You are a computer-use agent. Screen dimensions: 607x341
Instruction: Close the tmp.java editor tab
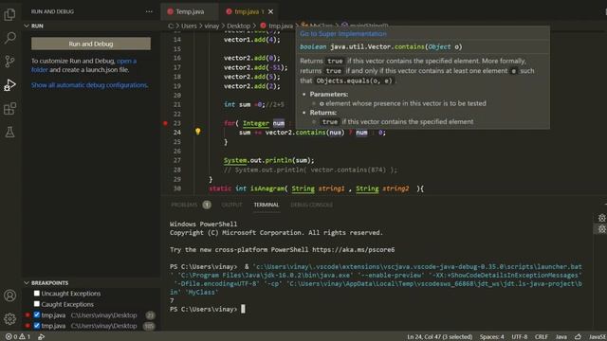(x=270, y=11)
